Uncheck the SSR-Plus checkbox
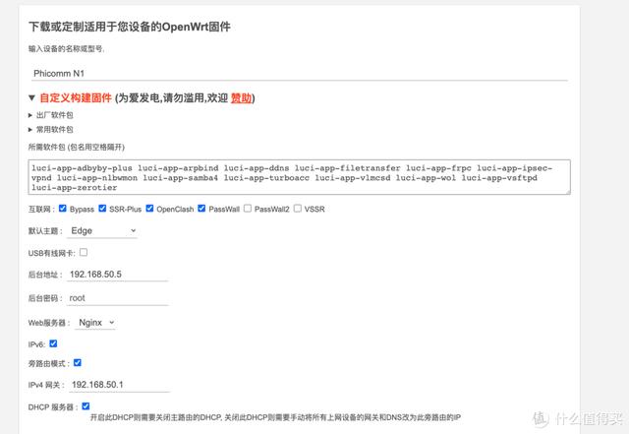 [x=102, y=209]
